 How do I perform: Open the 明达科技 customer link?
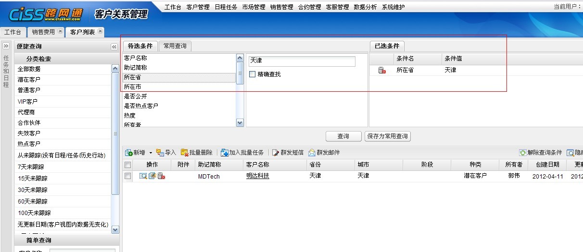click(x=257, y=176)
